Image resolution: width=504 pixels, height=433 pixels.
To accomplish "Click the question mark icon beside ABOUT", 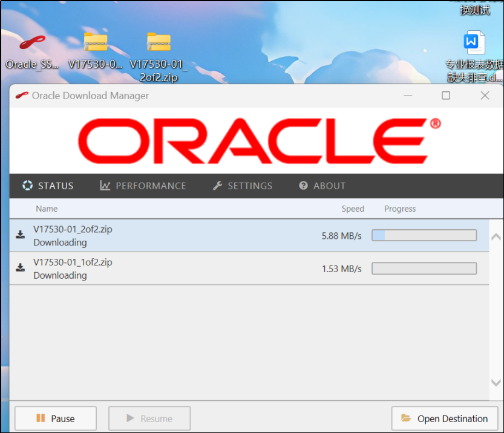I will click(304, 185).
